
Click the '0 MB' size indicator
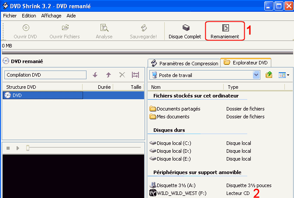[x=7, y=46]
